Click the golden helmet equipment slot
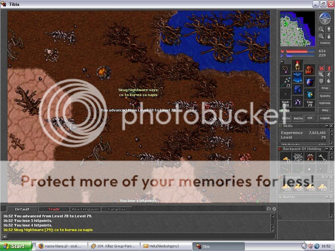 point(297,65)
